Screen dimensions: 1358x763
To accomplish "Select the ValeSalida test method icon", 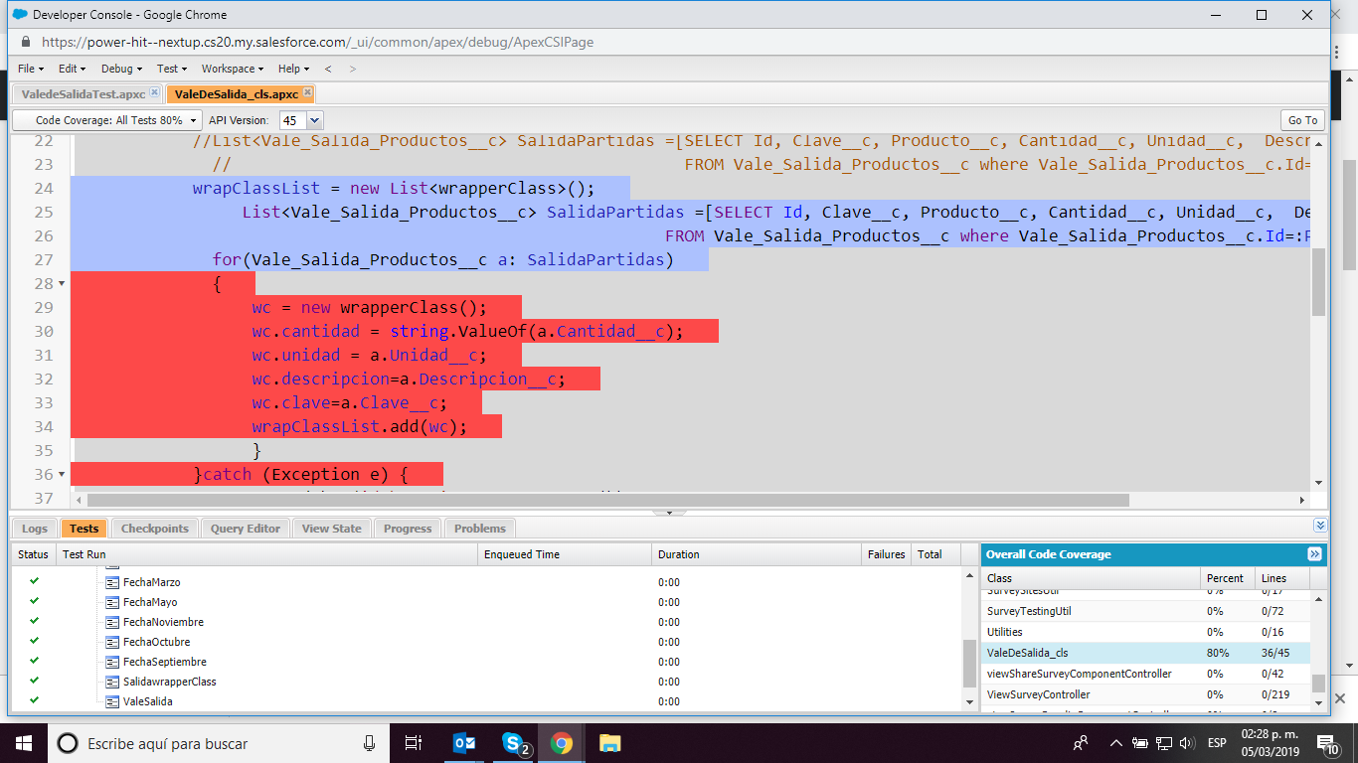I will (112, 701).
